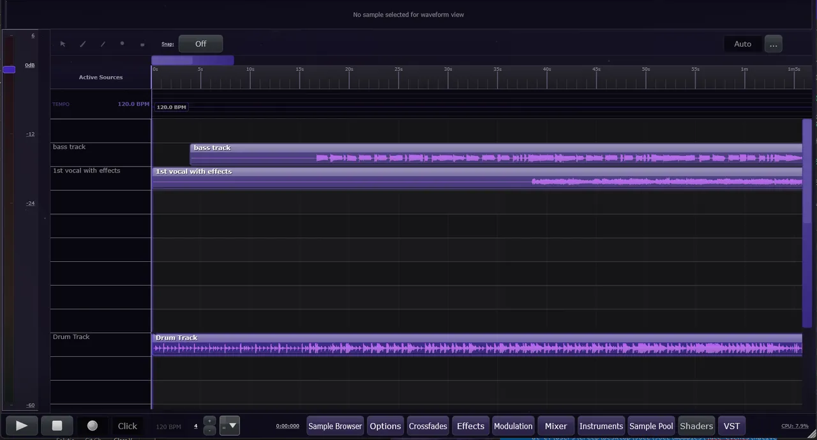Select the round dot tool
Screen dimensions: 817x440
122,44
